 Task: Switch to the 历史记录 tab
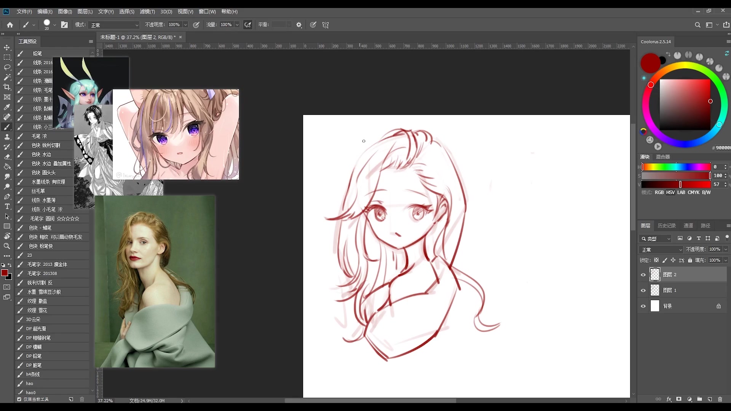point(666,226)
